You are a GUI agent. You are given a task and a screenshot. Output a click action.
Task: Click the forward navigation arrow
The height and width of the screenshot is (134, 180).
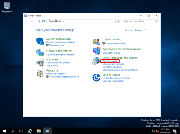pyautogui.click(x=32, y=21)
